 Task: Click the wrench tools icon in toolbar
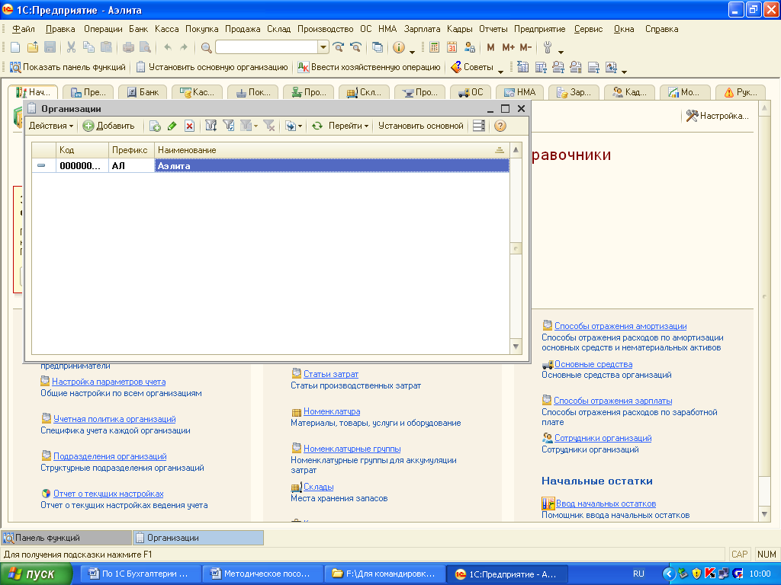(548, 47)
